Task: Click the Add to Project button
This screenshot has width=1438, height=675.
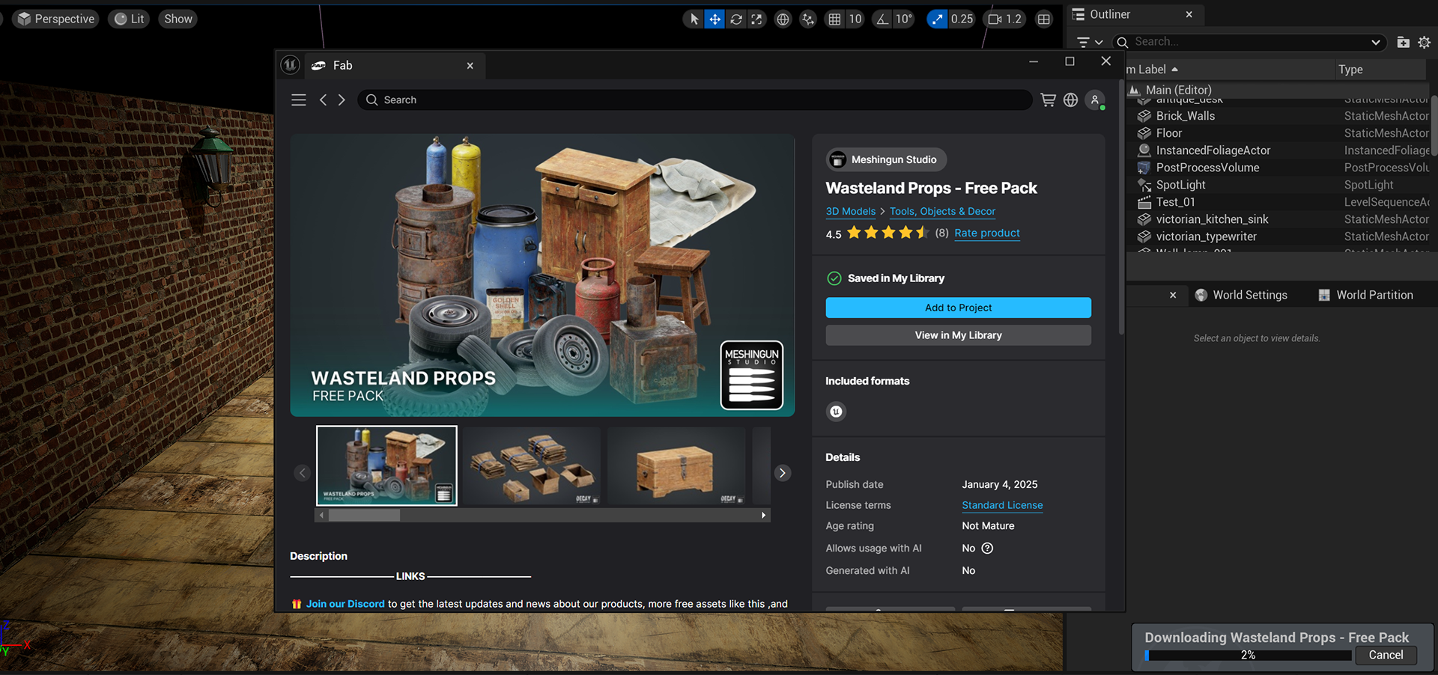Action: pos(958,308)
